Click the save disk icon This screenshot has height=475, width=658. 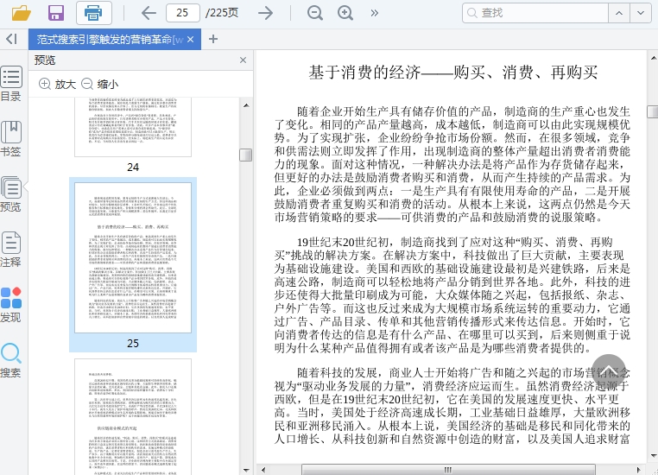(56, 13)
